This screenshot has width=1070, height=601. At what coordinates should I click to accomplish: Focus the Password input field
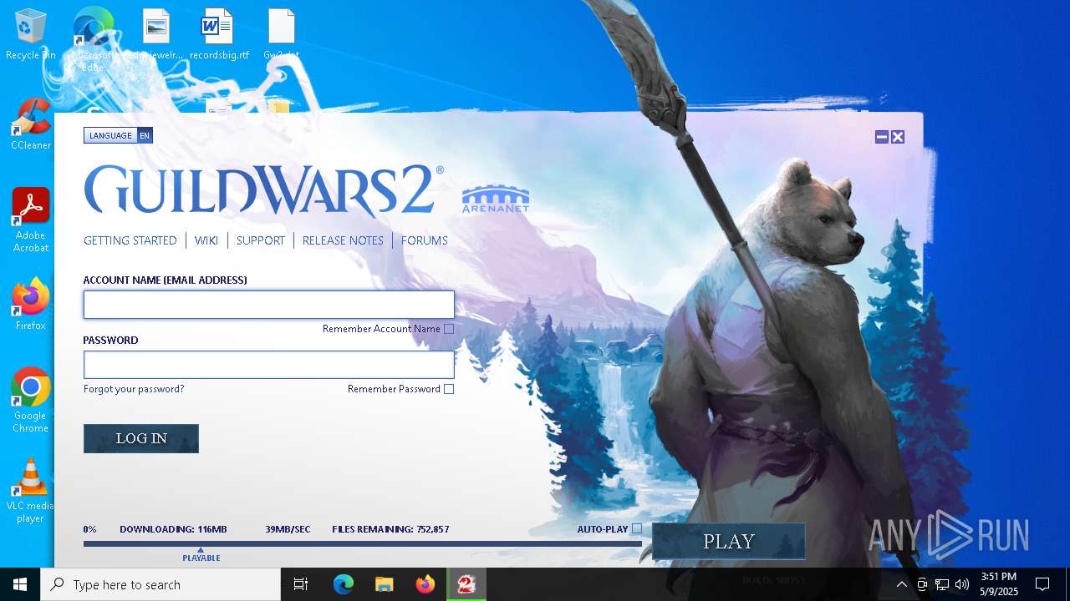coord(269,365)
